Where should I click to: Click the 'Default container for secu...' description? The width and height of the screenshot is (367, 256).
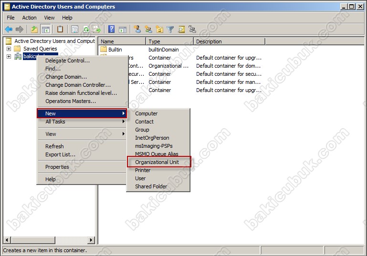pyautogui.click(x=229, y=74)
